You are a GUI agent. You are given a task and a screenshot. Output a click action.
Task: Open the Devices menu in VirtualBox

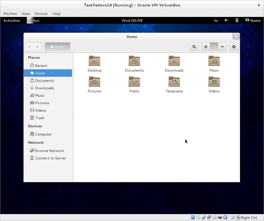(41, 14)
